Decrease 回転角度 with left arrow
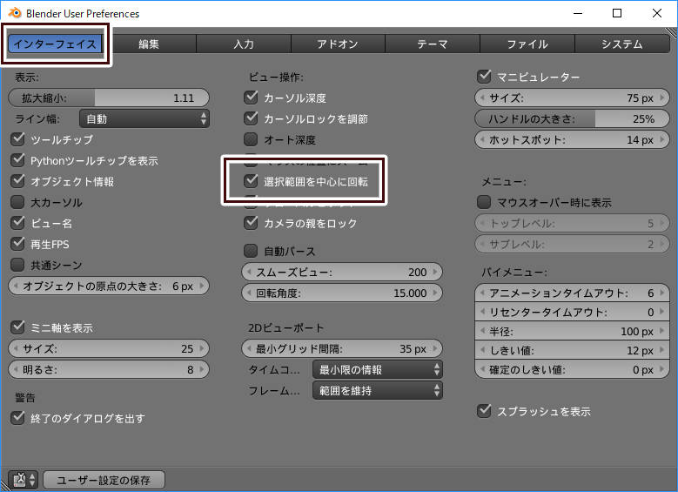The image size is (678, 492). click(x=249, y=293)
